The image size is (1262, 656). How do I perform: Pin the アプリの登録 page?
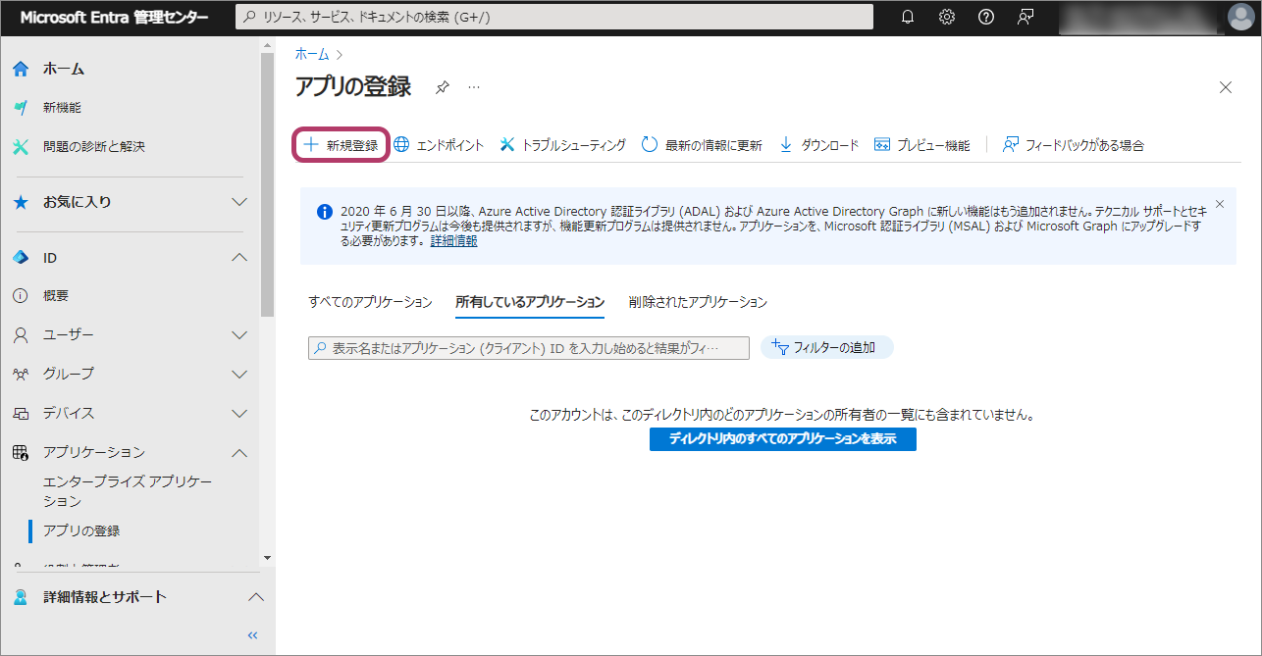[x=443, y=87]
